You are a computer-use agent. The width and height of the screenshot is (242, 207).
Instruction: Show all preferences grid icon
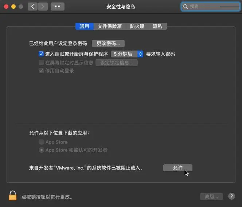[58, 7]
